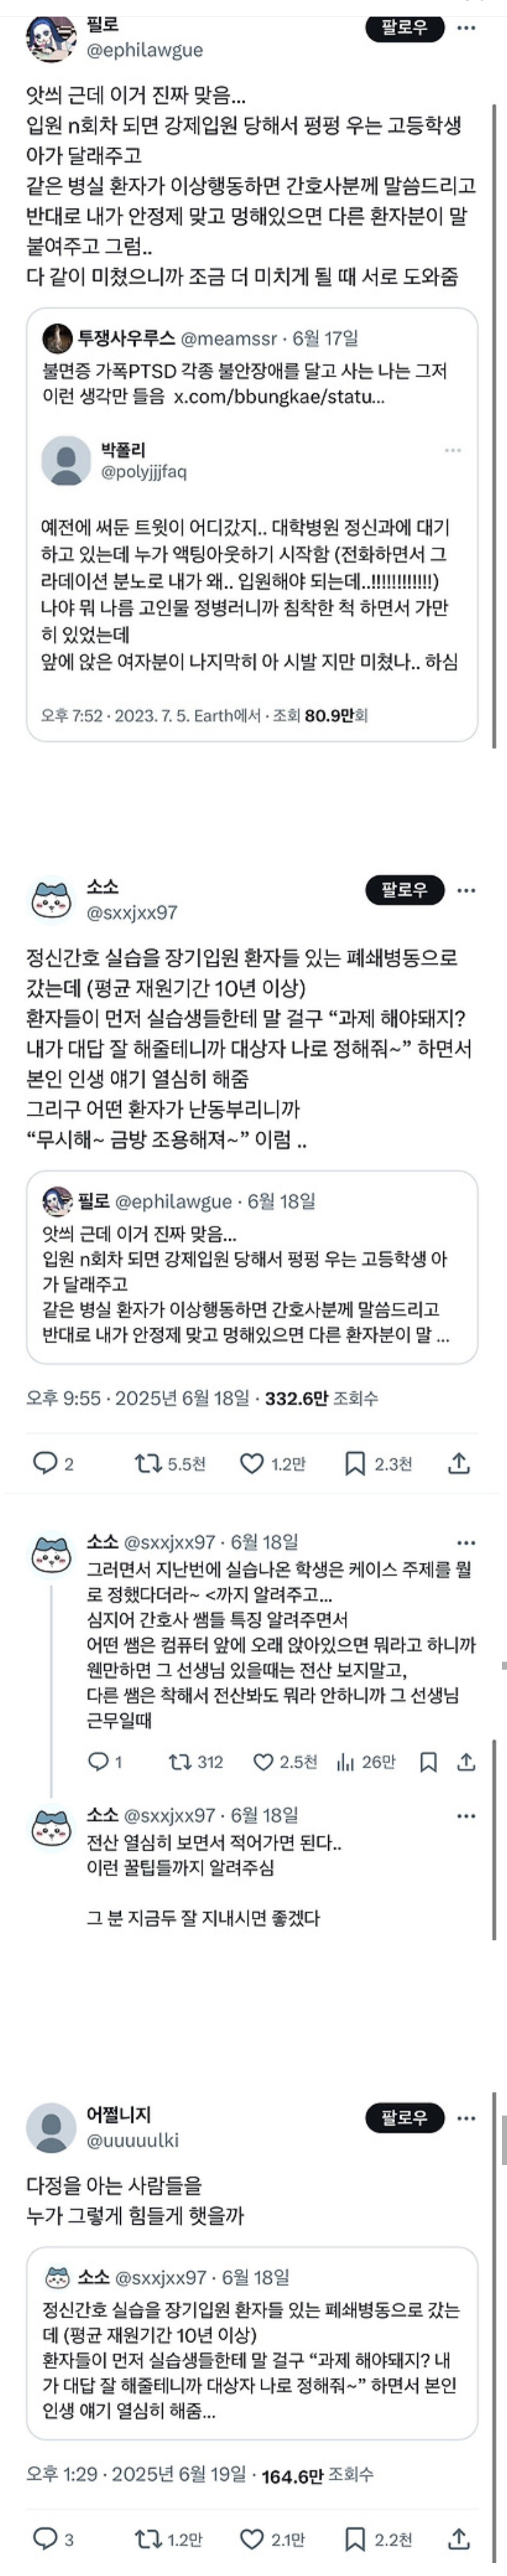View 소소 profile avatar on main tweet
Image resolution: width=507 pixels, height=2576 pixels.
coord(52,898)
